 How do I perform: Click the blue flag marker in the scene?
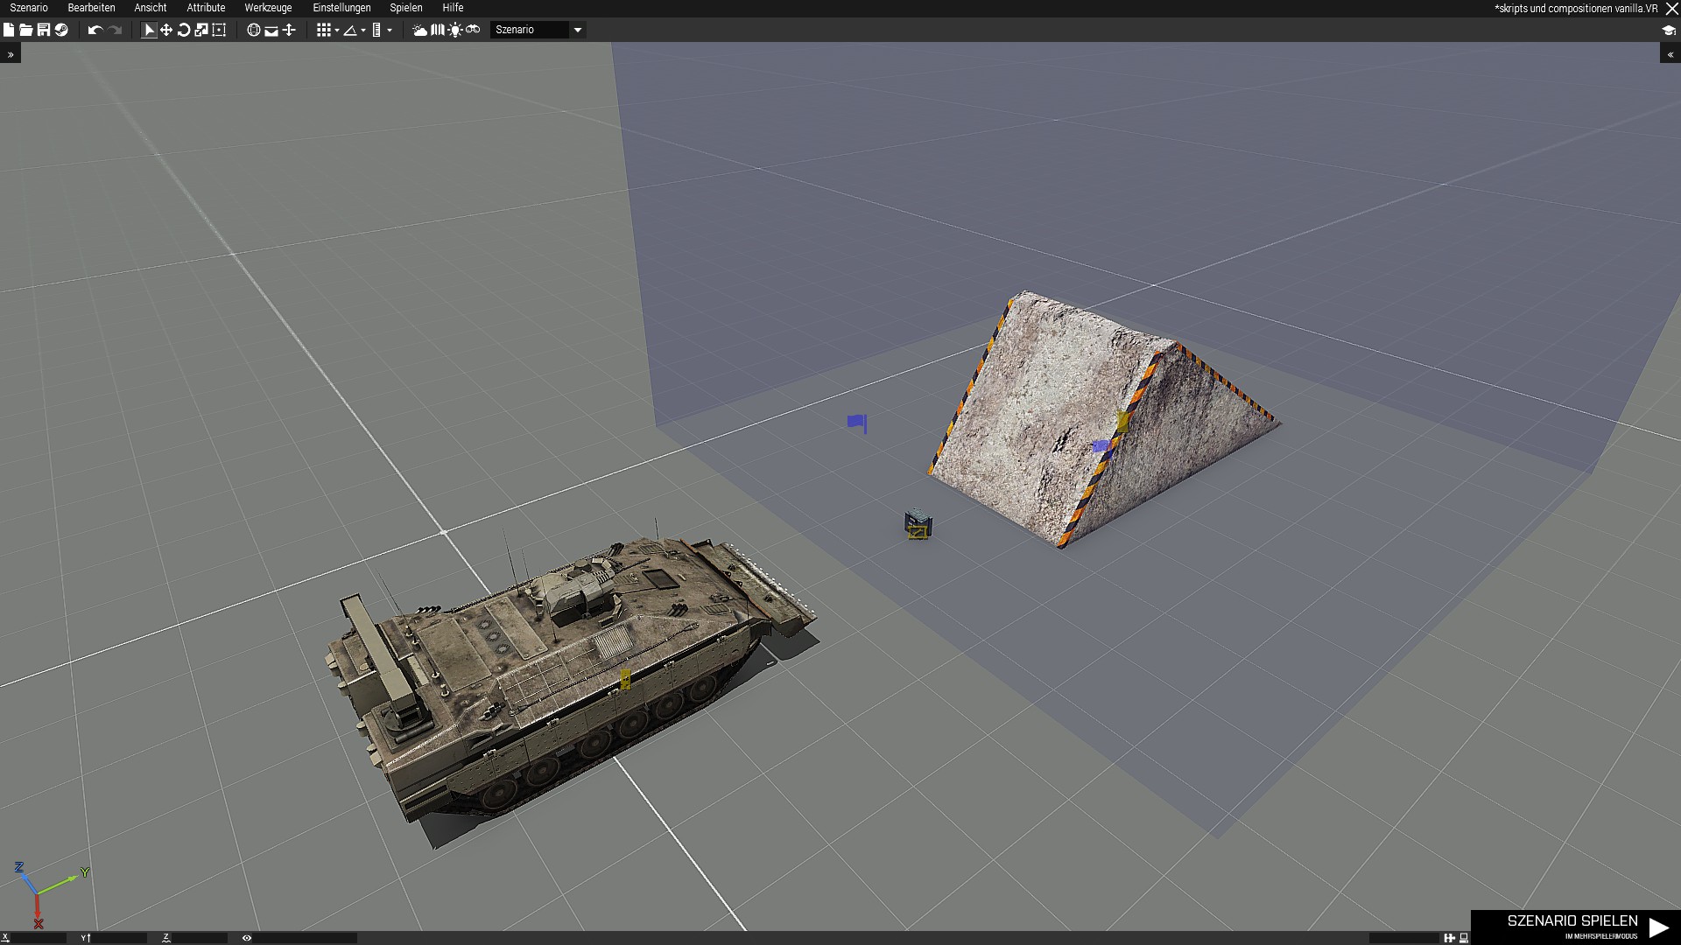(857, 423)
